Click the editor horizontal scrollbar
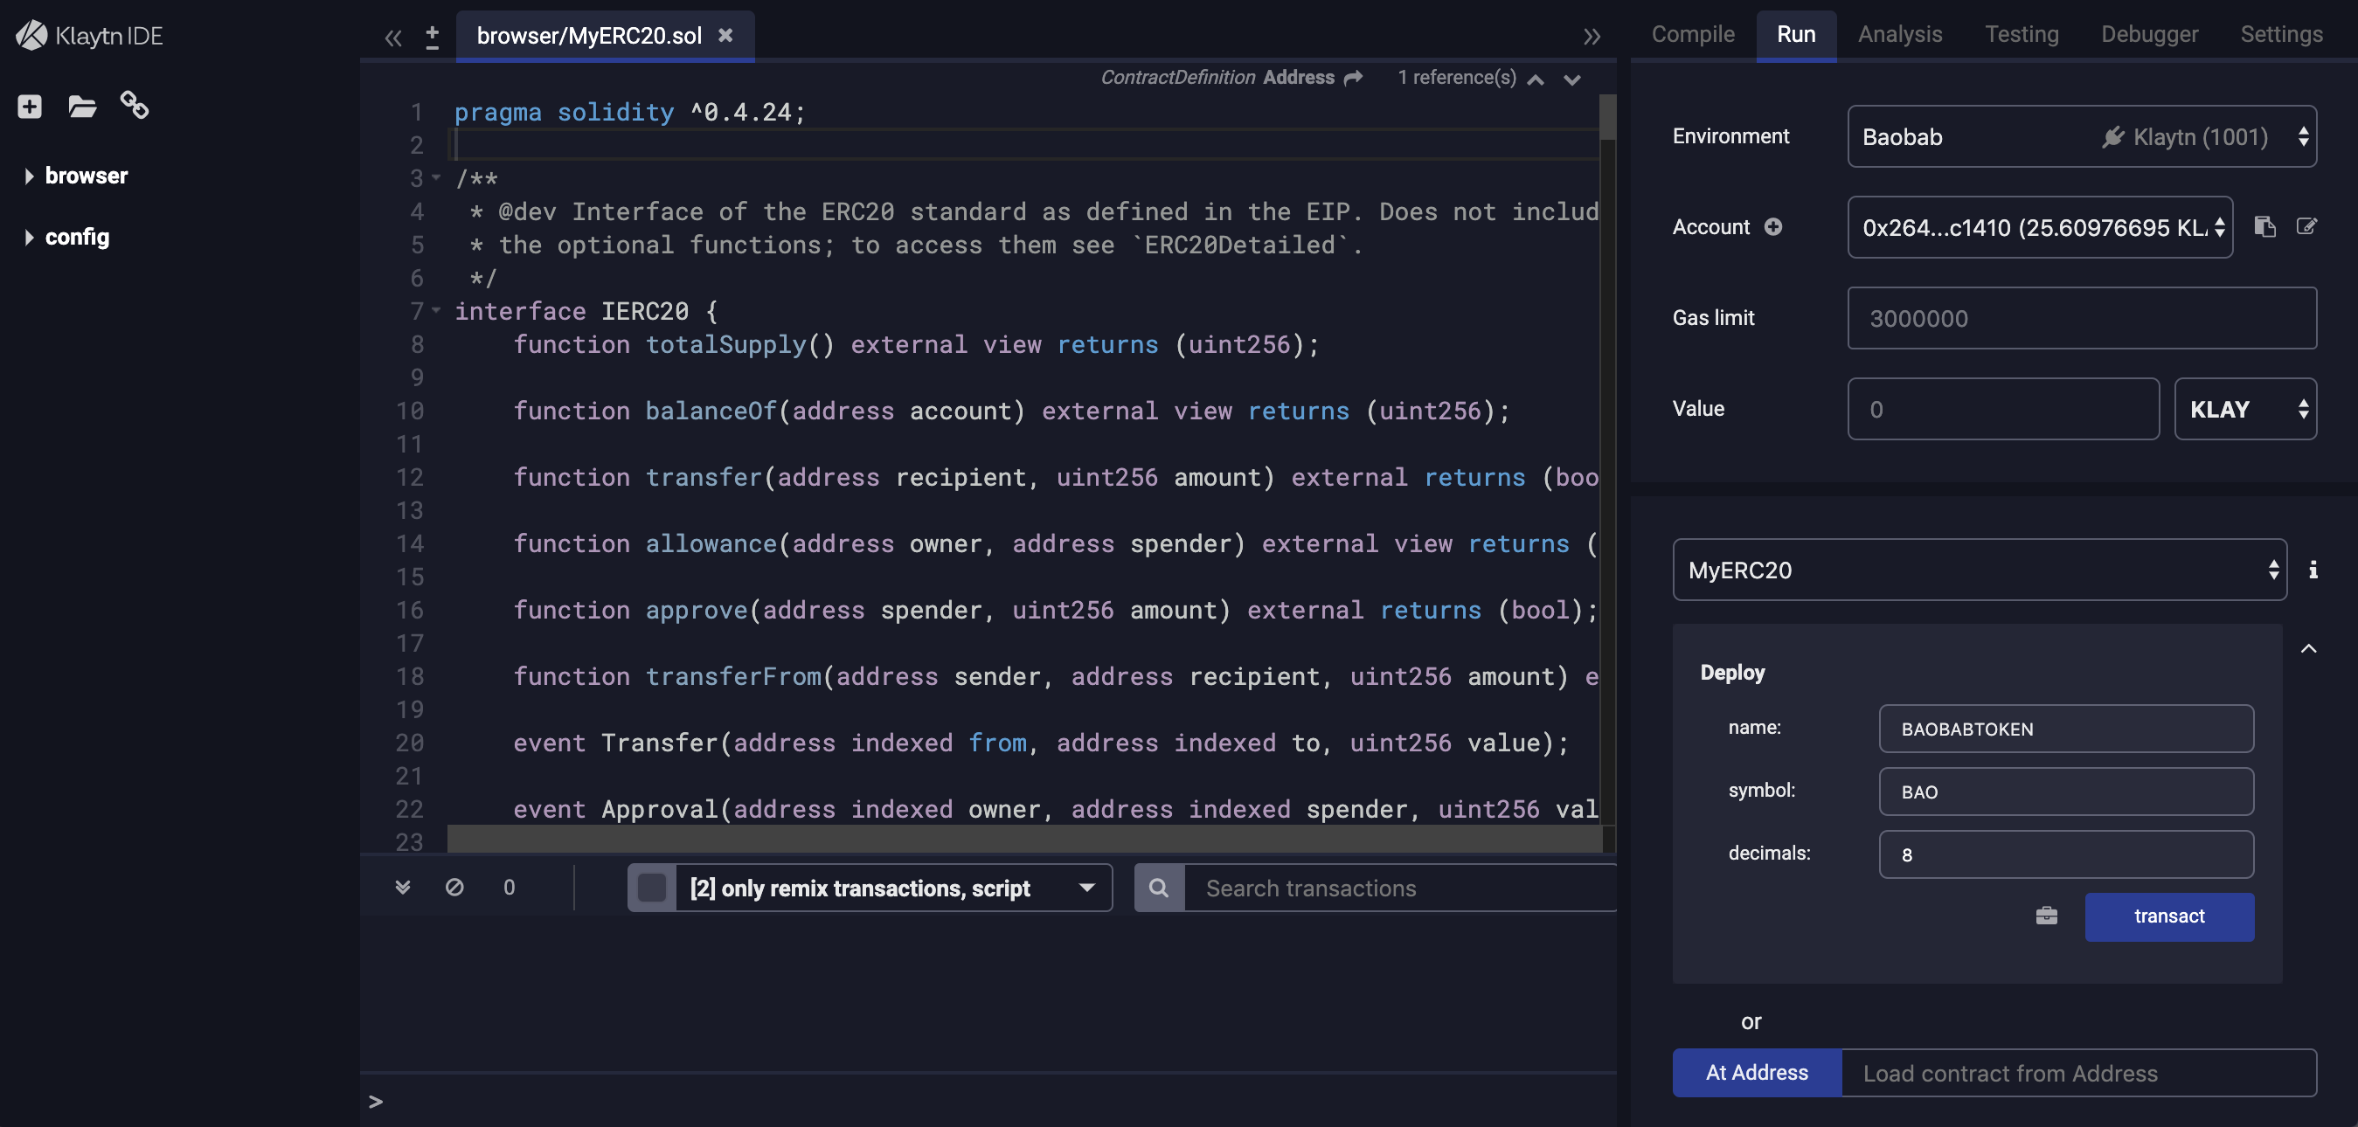2358x1127 pixels. 1023,838
